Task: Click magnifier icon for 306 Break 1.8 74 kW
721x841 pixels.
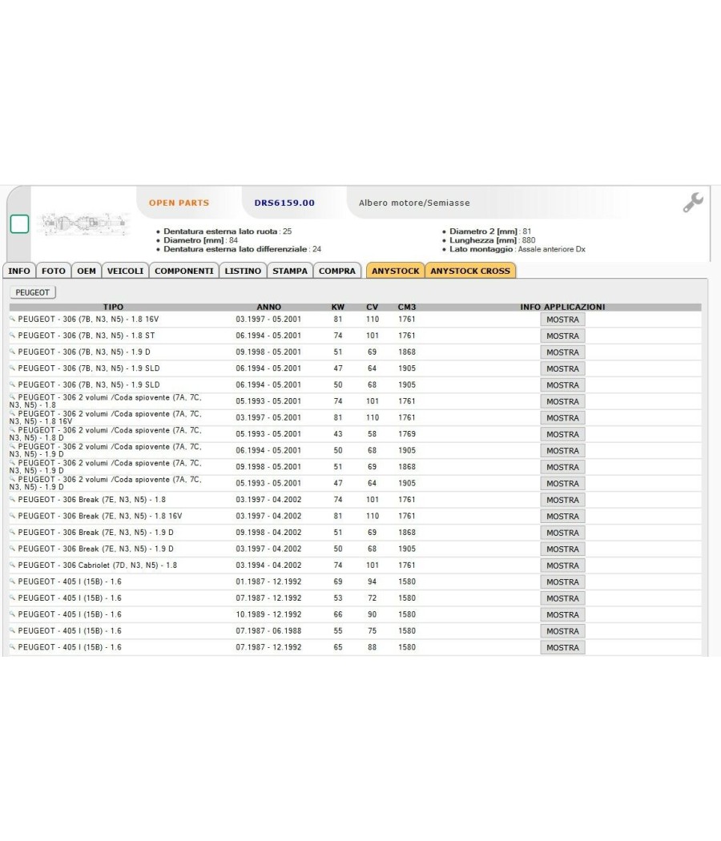Action: click(12, 499)
